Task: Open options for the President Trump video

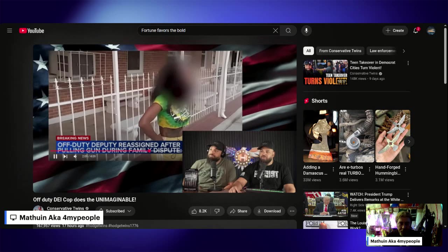Action: point(408,195)
